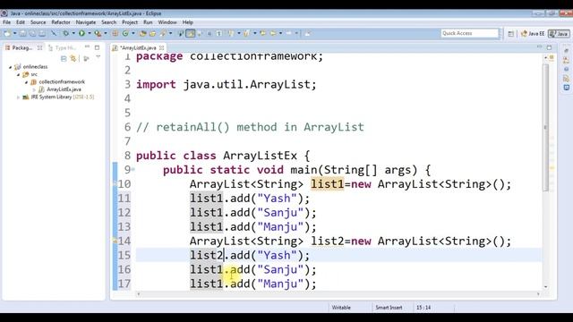Expand ArrayListEx.java tree node

(x=34, y=89)
